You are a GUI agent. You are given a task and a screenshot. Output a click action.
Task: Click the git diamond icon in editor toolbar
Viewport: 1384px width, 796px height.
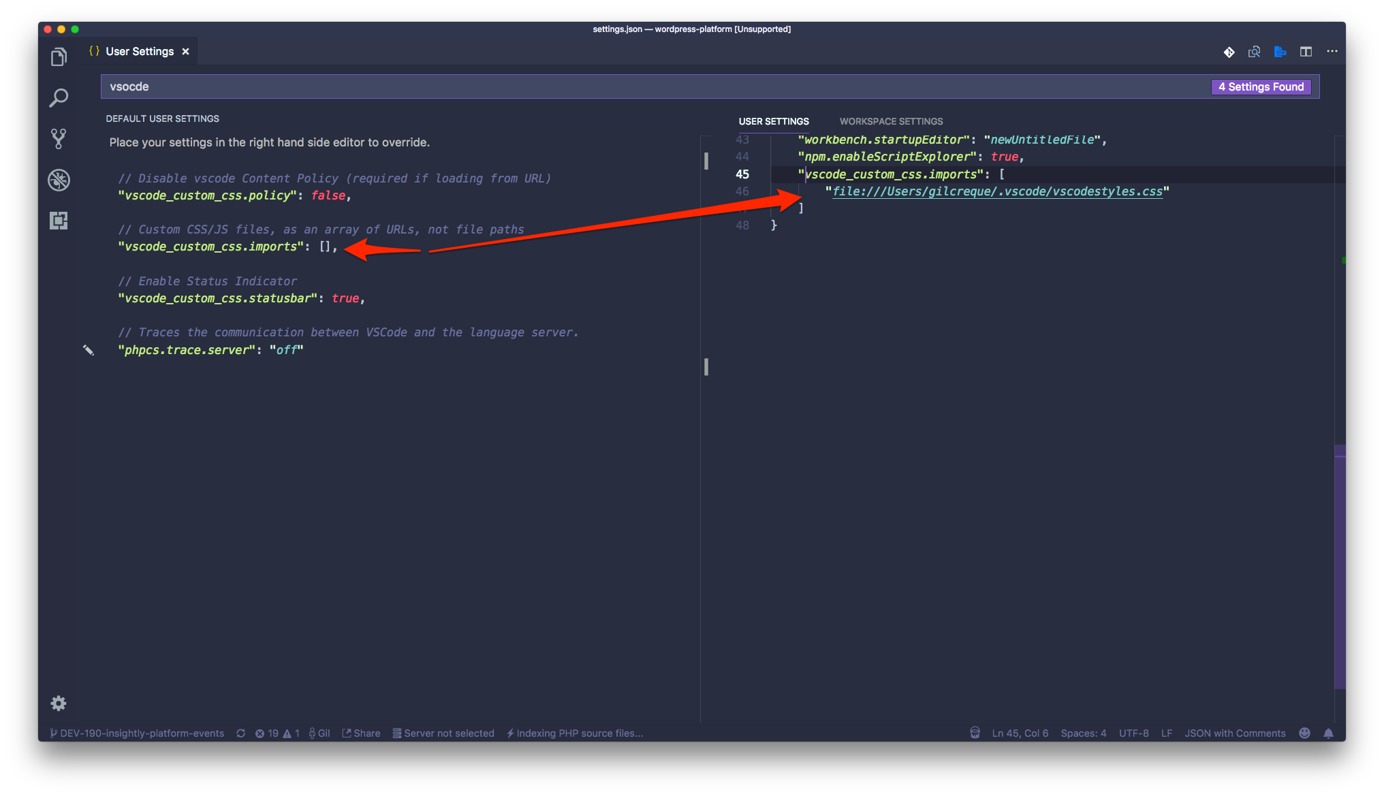tap(1229, 52)
